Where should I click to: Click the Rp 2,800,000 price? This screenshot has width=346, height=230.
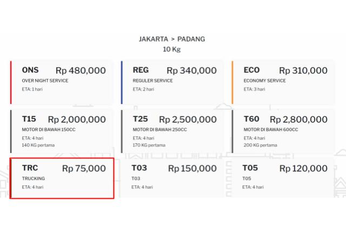(x=298, y=120)
